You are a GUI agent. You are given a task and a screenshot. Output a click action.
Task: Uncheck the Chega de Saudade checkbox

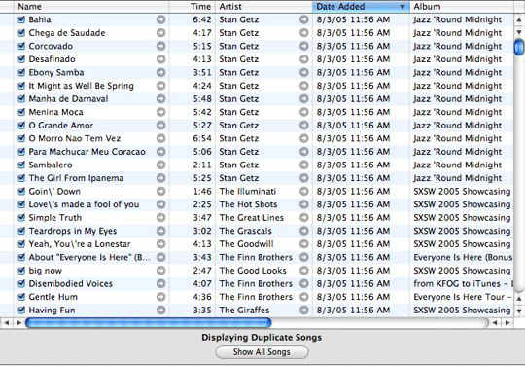(x=21, y=33)
